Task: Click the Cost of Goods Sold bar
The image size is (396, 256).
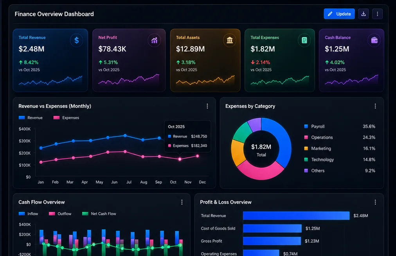Action: pos(272,229)
